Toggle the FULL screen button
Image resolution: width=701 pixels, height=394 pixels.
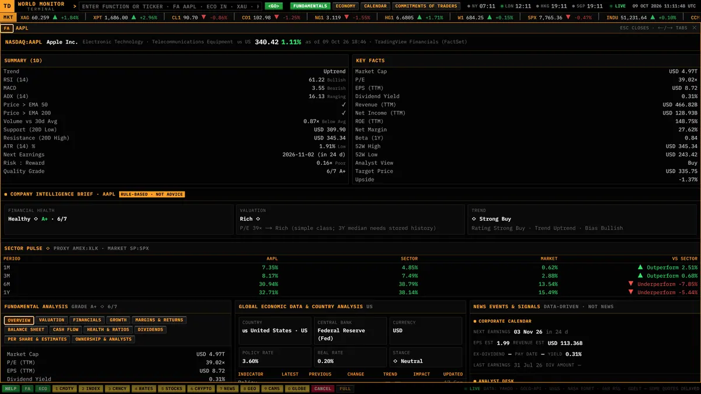click(x=345, y=389)
